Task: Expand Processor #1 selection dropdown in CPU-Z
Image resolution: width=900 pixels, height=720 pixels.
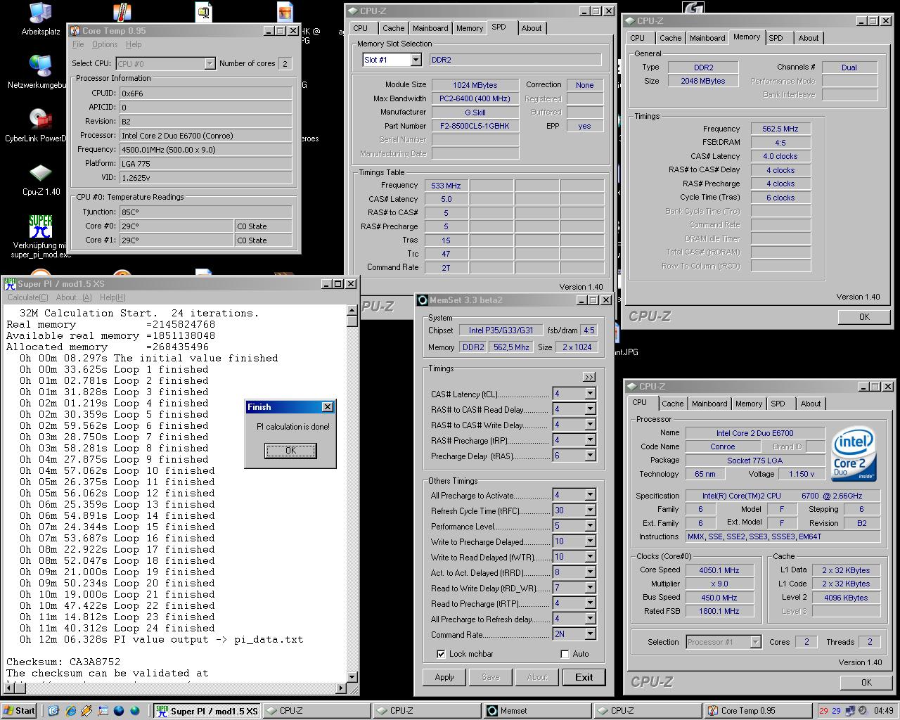Action: coord(755,642)
